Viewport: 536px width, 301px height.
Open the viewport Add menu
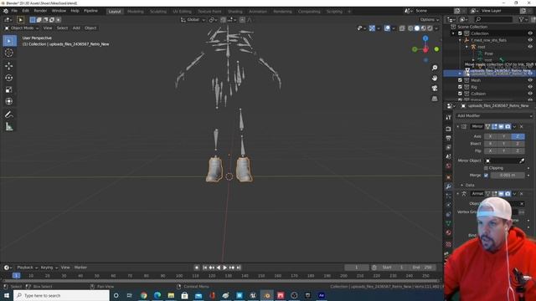point(76,28)
